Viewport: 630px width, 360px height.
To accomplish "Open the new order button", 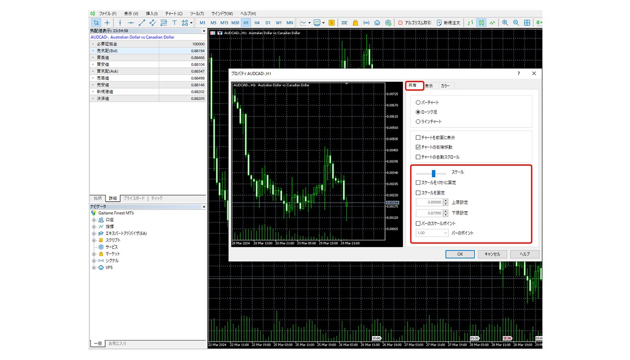I will pyautogui.click(x=448, y=23).
